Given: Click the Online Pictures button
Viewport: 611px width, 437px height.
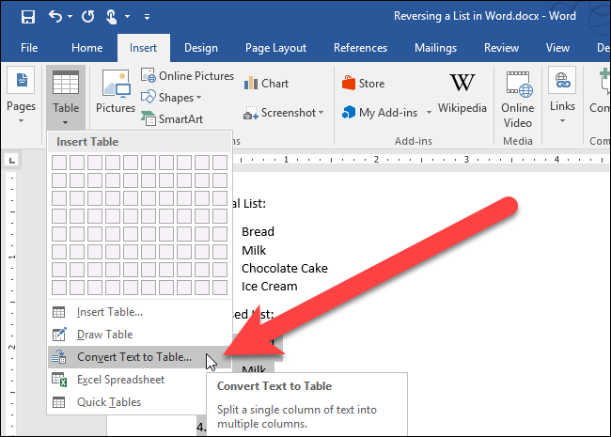Looking at the screenshot, I should click(x=187, y=75).
